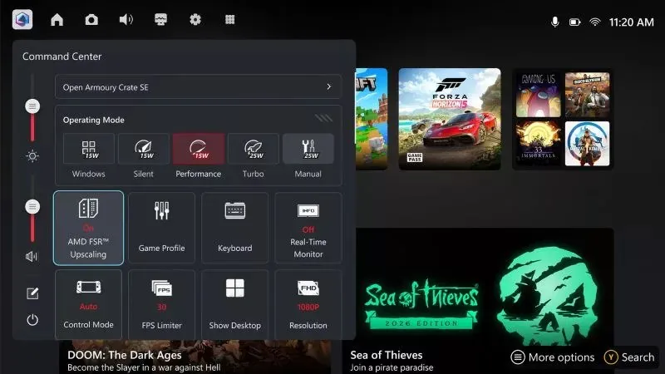Click Sea of Thieves title text
Image resolution: width=665 pixels, height=374 pixels.
pos(387,355)
